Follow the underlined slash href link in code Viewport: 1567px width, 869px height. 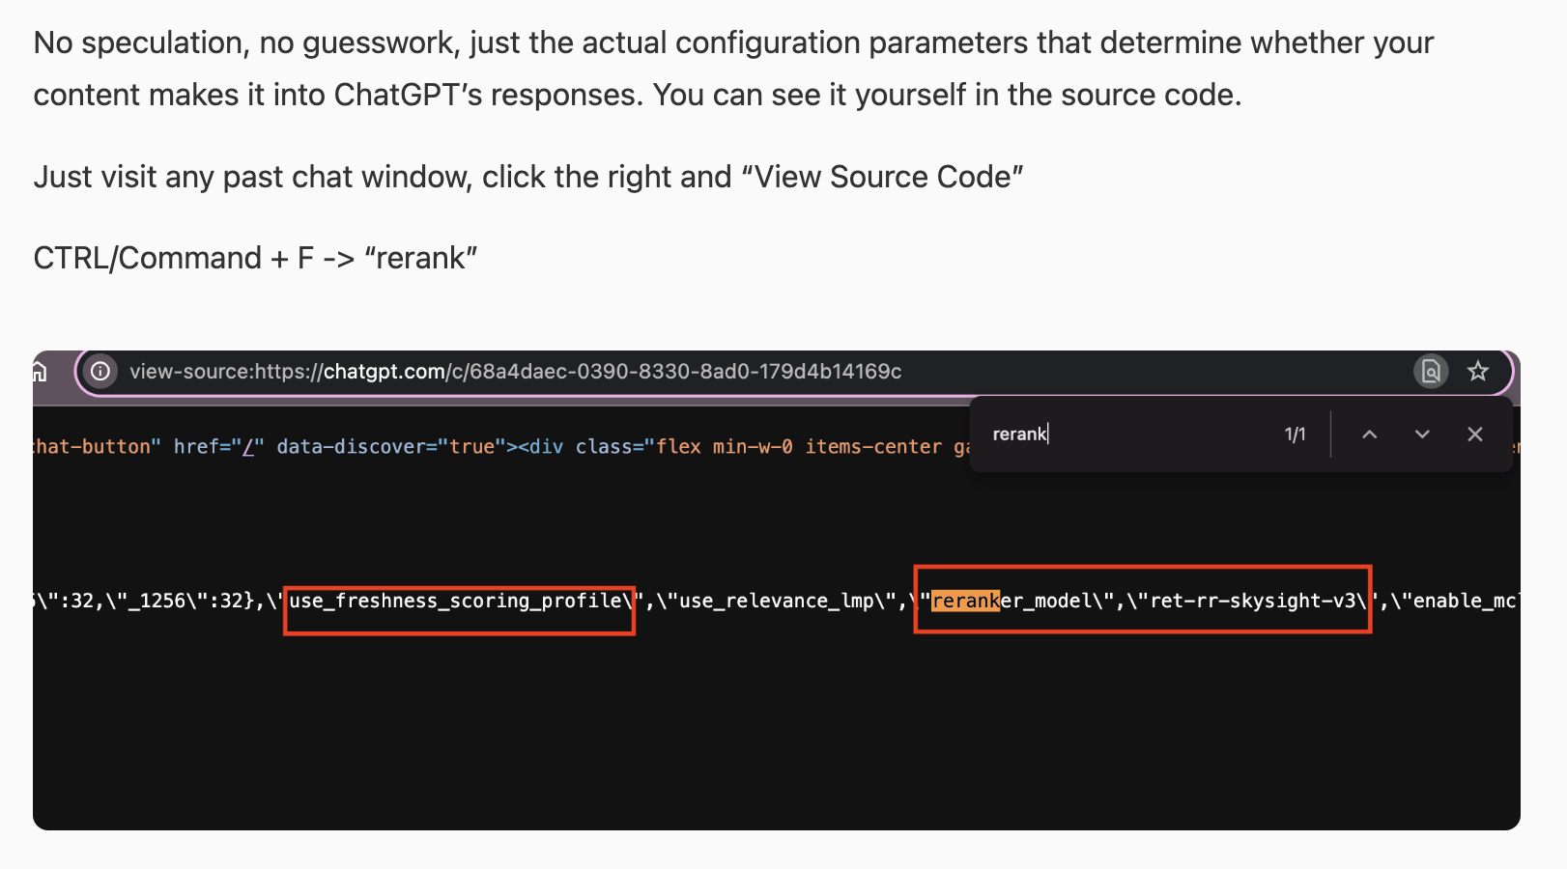click(247, 446)
